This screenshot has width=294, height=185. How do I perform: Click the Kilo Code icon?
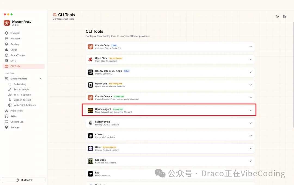pyautogui.click(x=91, y=161)
